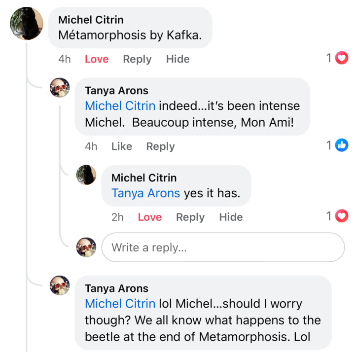Reply to Tanya's "indeed...it's been intense" comment

point(160,147)
